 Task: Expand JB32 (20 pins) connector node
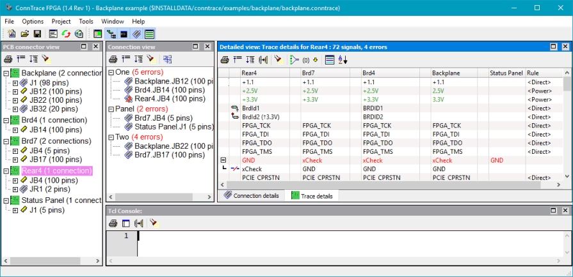pos(15,109)
